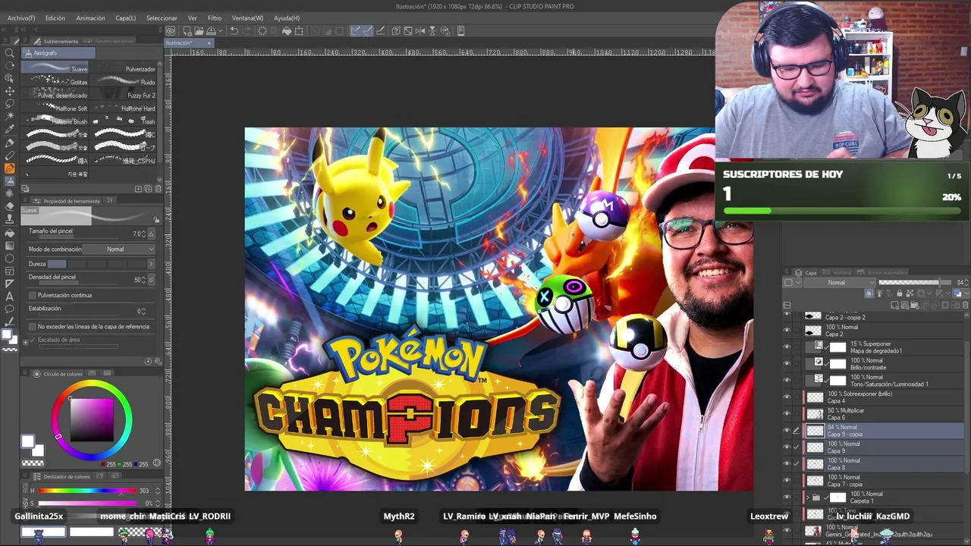
Task: Select the Gradient tool
Action: (x=9, y=246)
